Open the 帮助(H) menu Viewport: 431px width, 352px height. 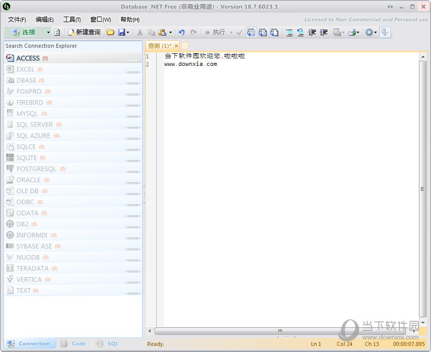130,20
